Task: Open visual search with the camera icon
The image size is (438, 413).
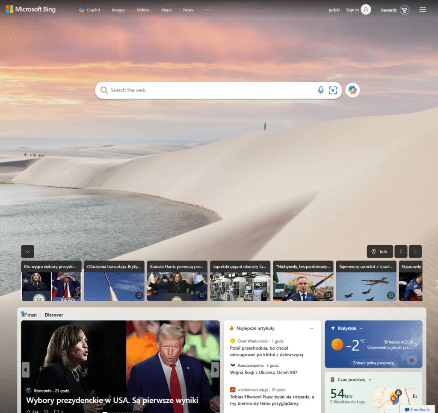Action: (x=333, y=90)
